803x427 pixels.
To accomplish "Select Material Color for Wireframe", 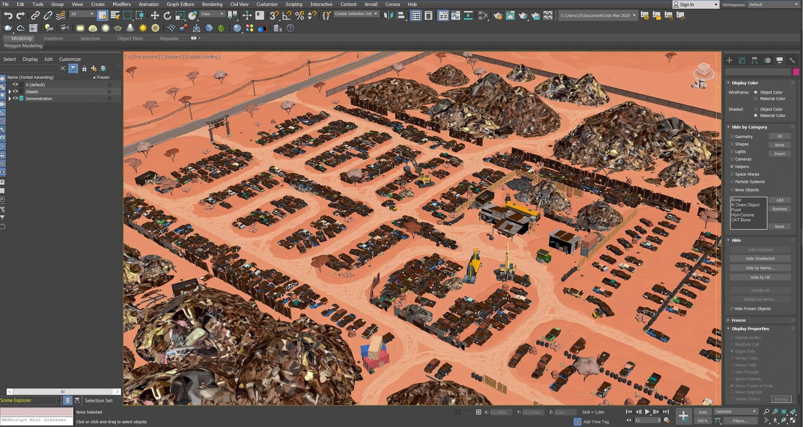I will pyautogui.click(x=756, y=98).
